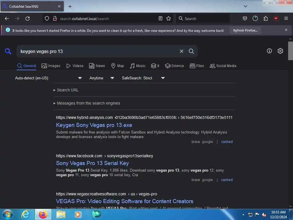The image size is (293, 220).
Task: Go back with the browser back arrow
Action: pyautogui.click(x=7, y=19)
